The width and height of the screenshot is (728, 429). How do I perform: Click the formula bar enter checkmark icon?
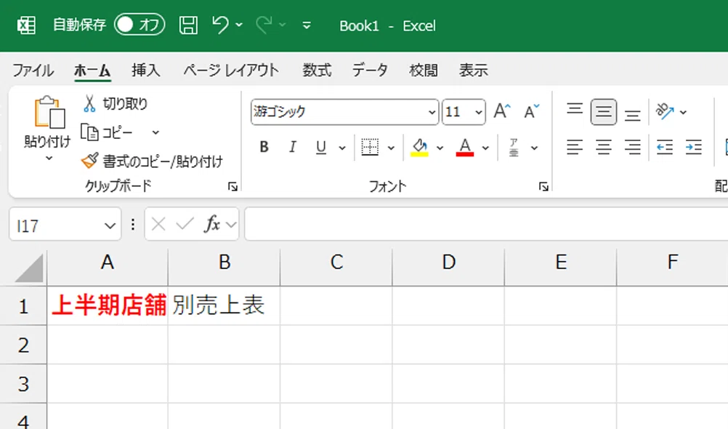coord(185,224)
